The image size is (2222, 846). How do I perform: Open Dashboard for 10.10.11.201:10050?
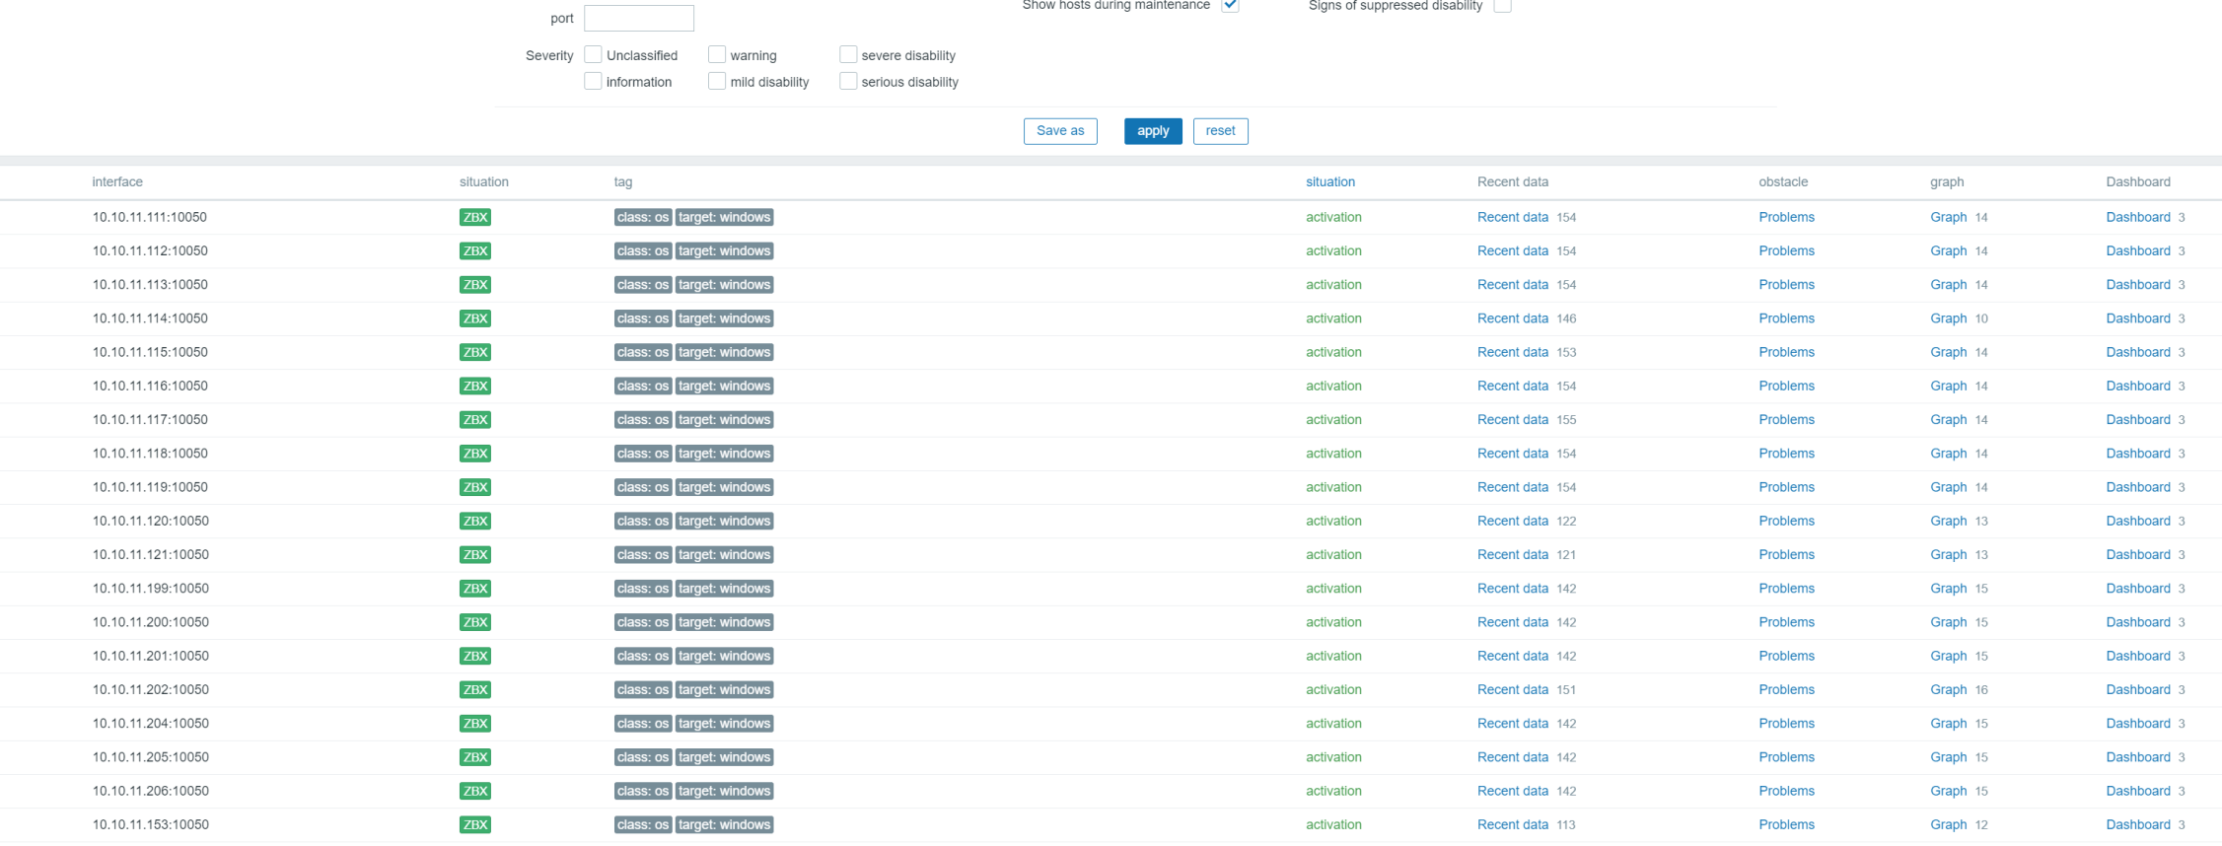click(x=2138, y=656)
